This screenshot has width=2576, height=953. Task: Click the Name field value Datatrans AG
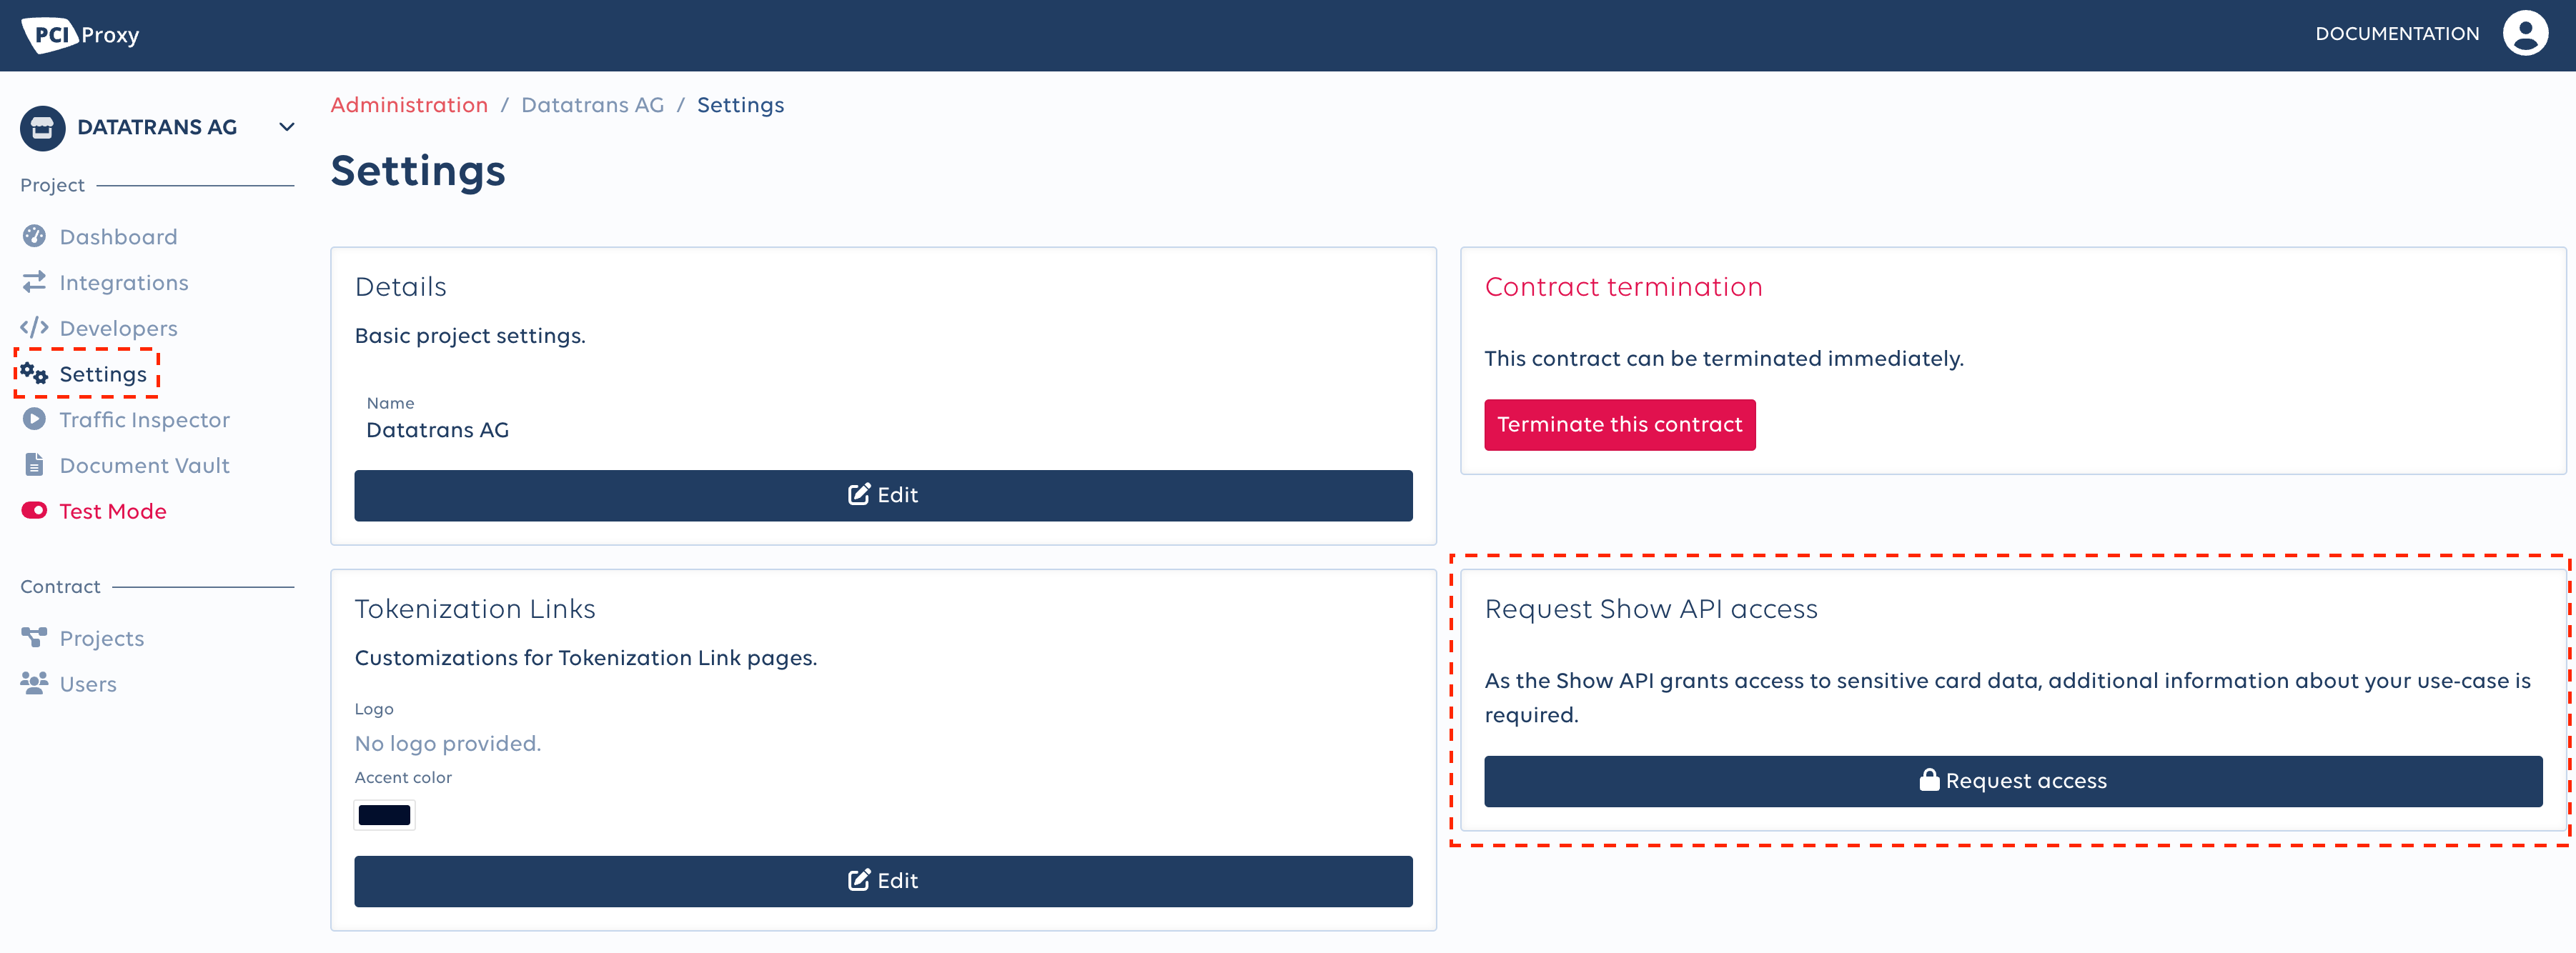pyautogui.click(x=437, y=430)
